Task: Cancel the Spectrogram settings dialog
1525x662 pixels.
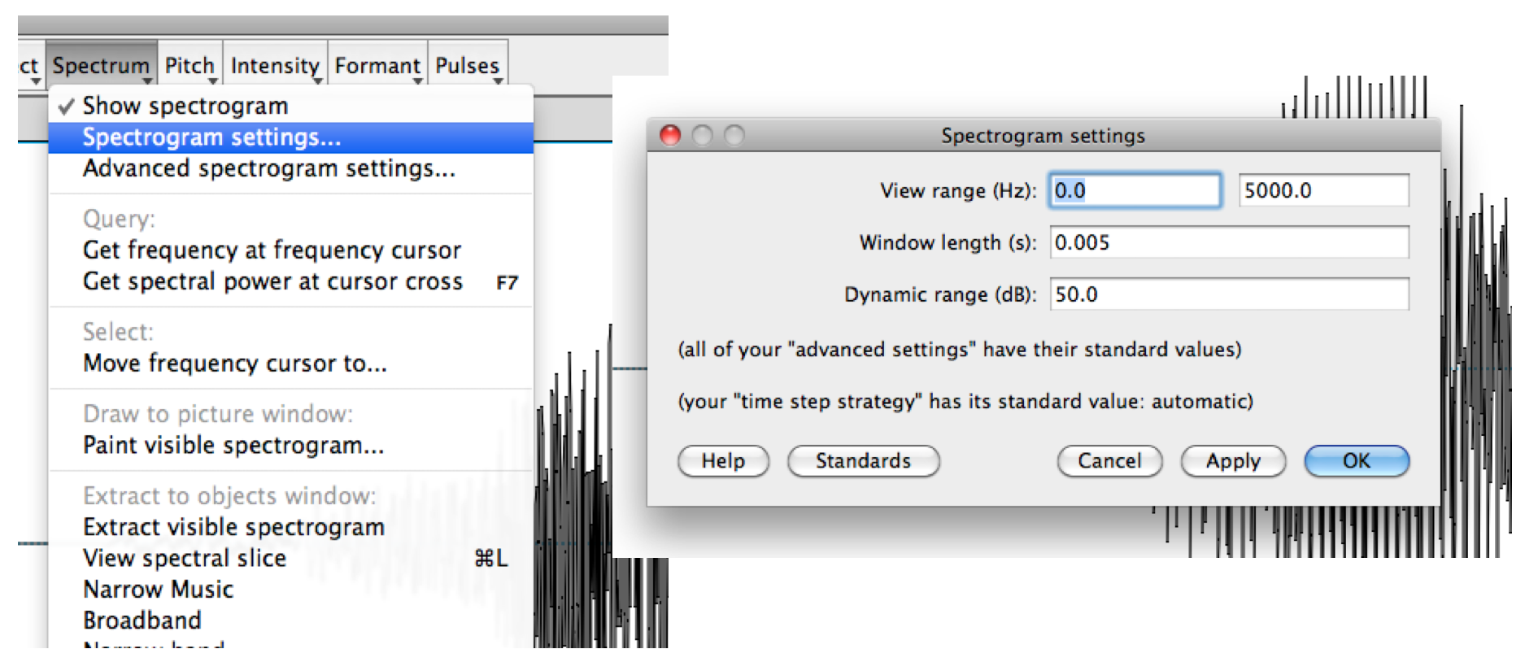Action: [x=1109, y=461]
